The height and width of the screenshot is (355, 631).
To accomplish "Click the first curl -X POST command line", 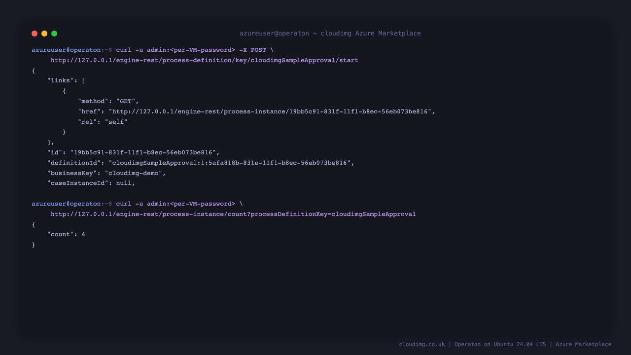I will coord(152,50).
